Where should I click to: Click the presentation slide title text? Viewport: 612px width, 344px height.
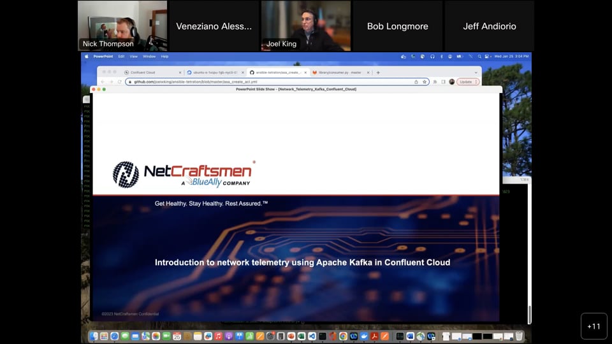click(302, 262)
